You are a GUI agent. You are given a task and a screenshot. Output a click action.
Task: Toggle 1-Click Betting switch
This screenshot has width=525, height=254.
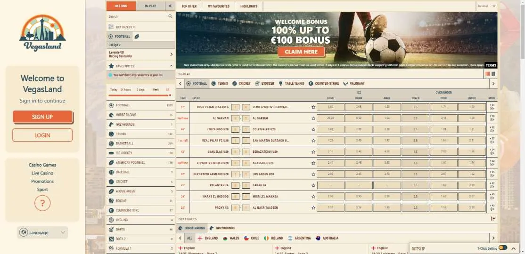point(502,247)
